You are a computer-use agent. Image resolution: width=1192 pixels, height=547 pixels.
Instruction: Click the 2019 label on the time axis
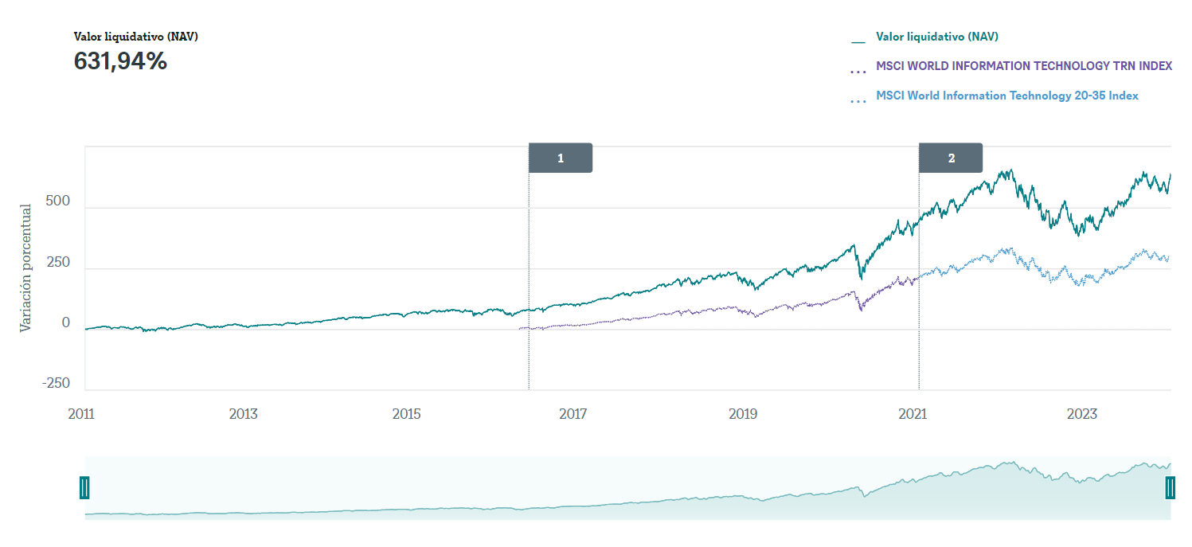(x=742, y=414)
